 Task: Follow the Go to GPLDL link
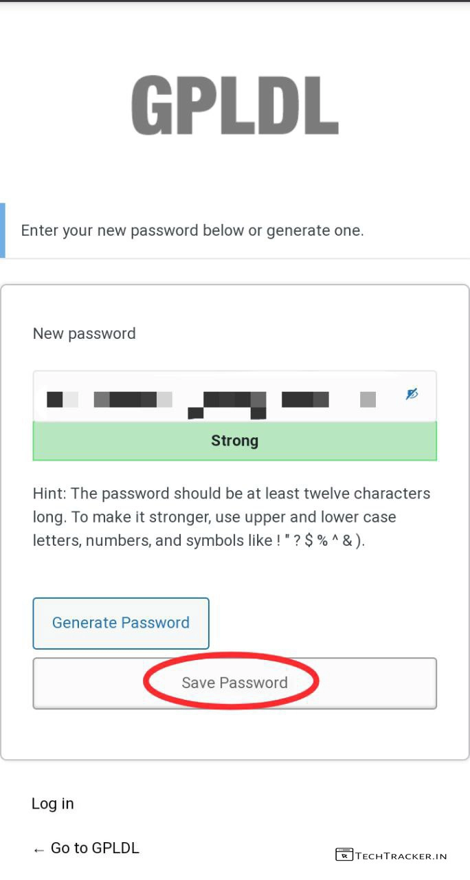[x=94, y=848]
